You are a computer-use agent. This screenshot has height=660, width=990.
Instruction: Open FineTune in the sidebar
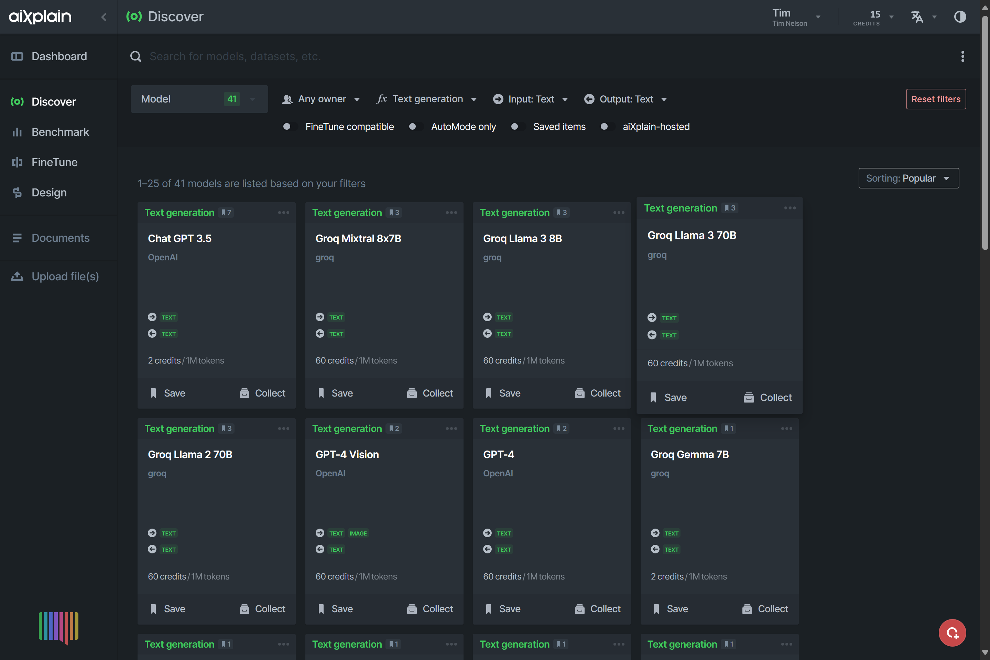[x=58, y=162]
